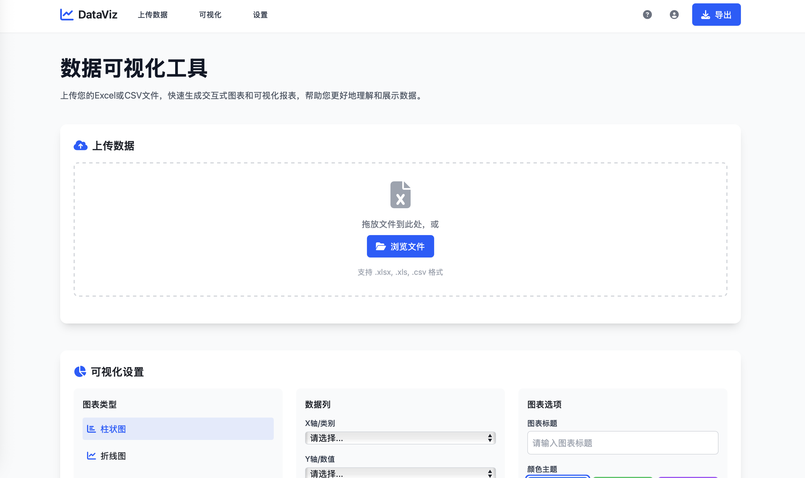This screenshot has width=805, height=478.
Task: Click the pie chart icon beside 可视化设置
Action: click(x=80, y=371)
